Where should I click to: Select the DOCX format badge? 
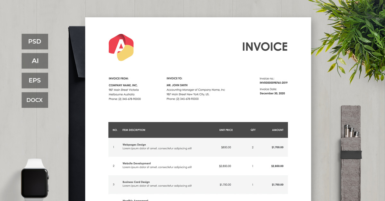coord(35,100)
